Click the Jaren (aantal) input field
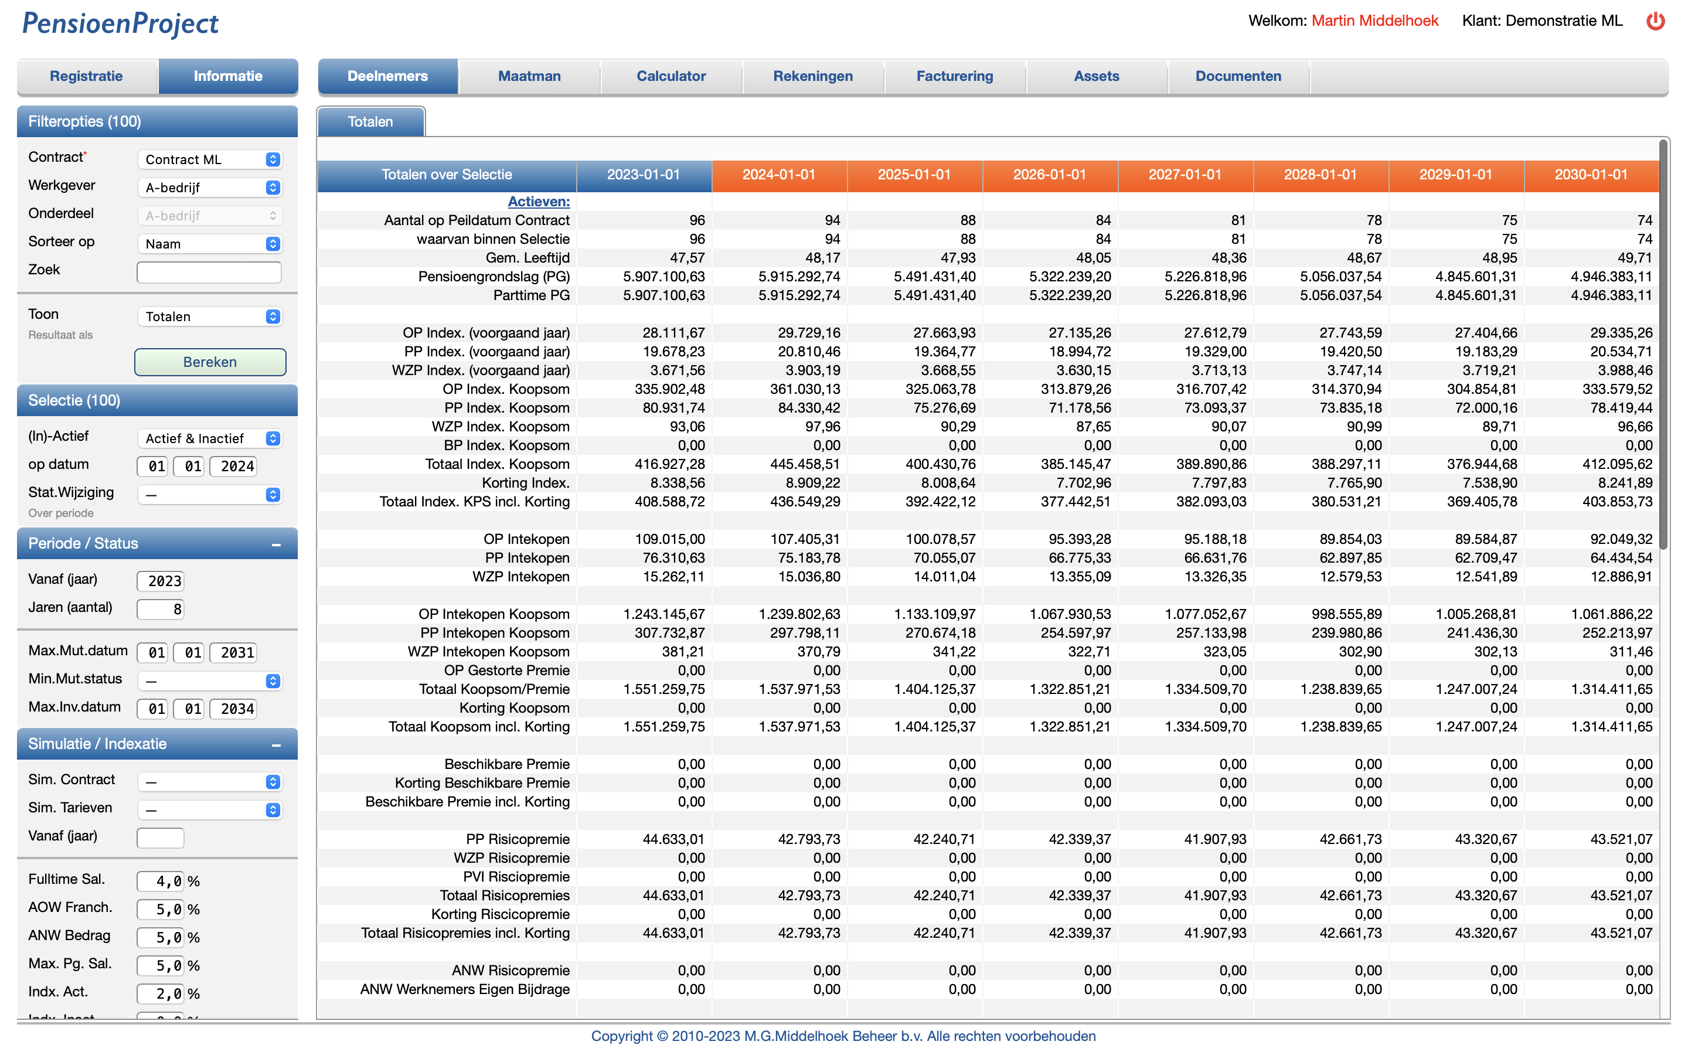This screenshot has height=1055, width=1688. click(x=161, y=609)
